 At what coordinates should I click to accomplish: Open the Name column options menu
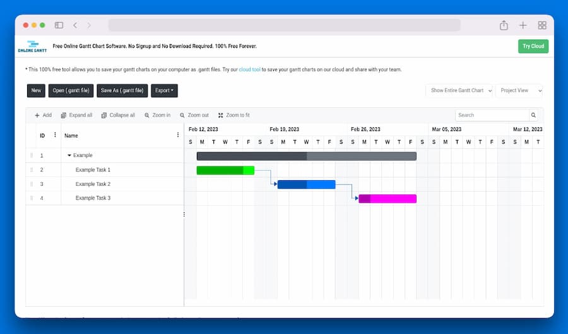178,135
